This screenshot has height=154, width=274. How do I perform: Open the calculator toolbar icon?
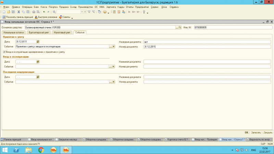114,12
